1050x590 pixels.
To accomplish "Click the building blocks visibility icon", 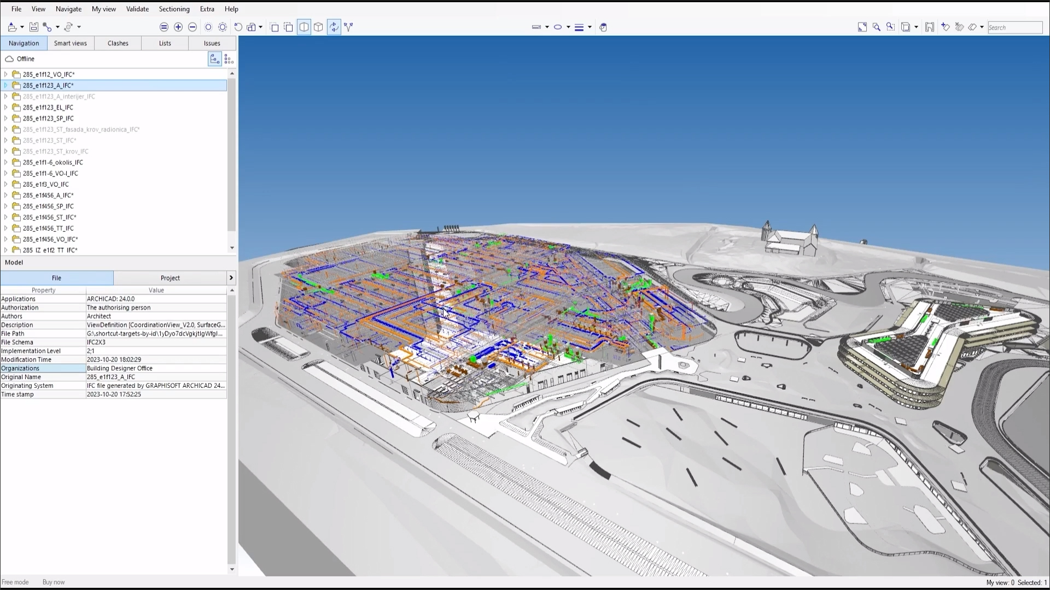I will click(252, 27).
